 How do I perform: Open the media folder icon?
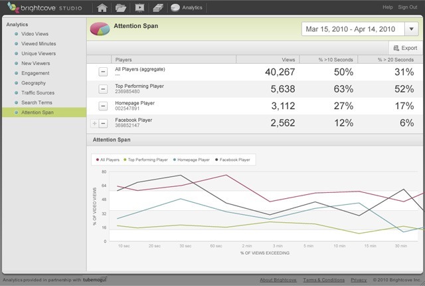(121, 7)
